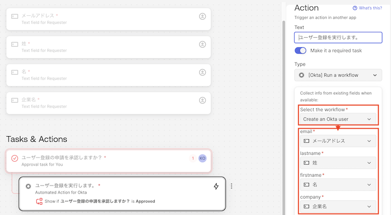Click red approval checkmark icon
This screenshot has width=391, height=215.
[x=15, y=158]
